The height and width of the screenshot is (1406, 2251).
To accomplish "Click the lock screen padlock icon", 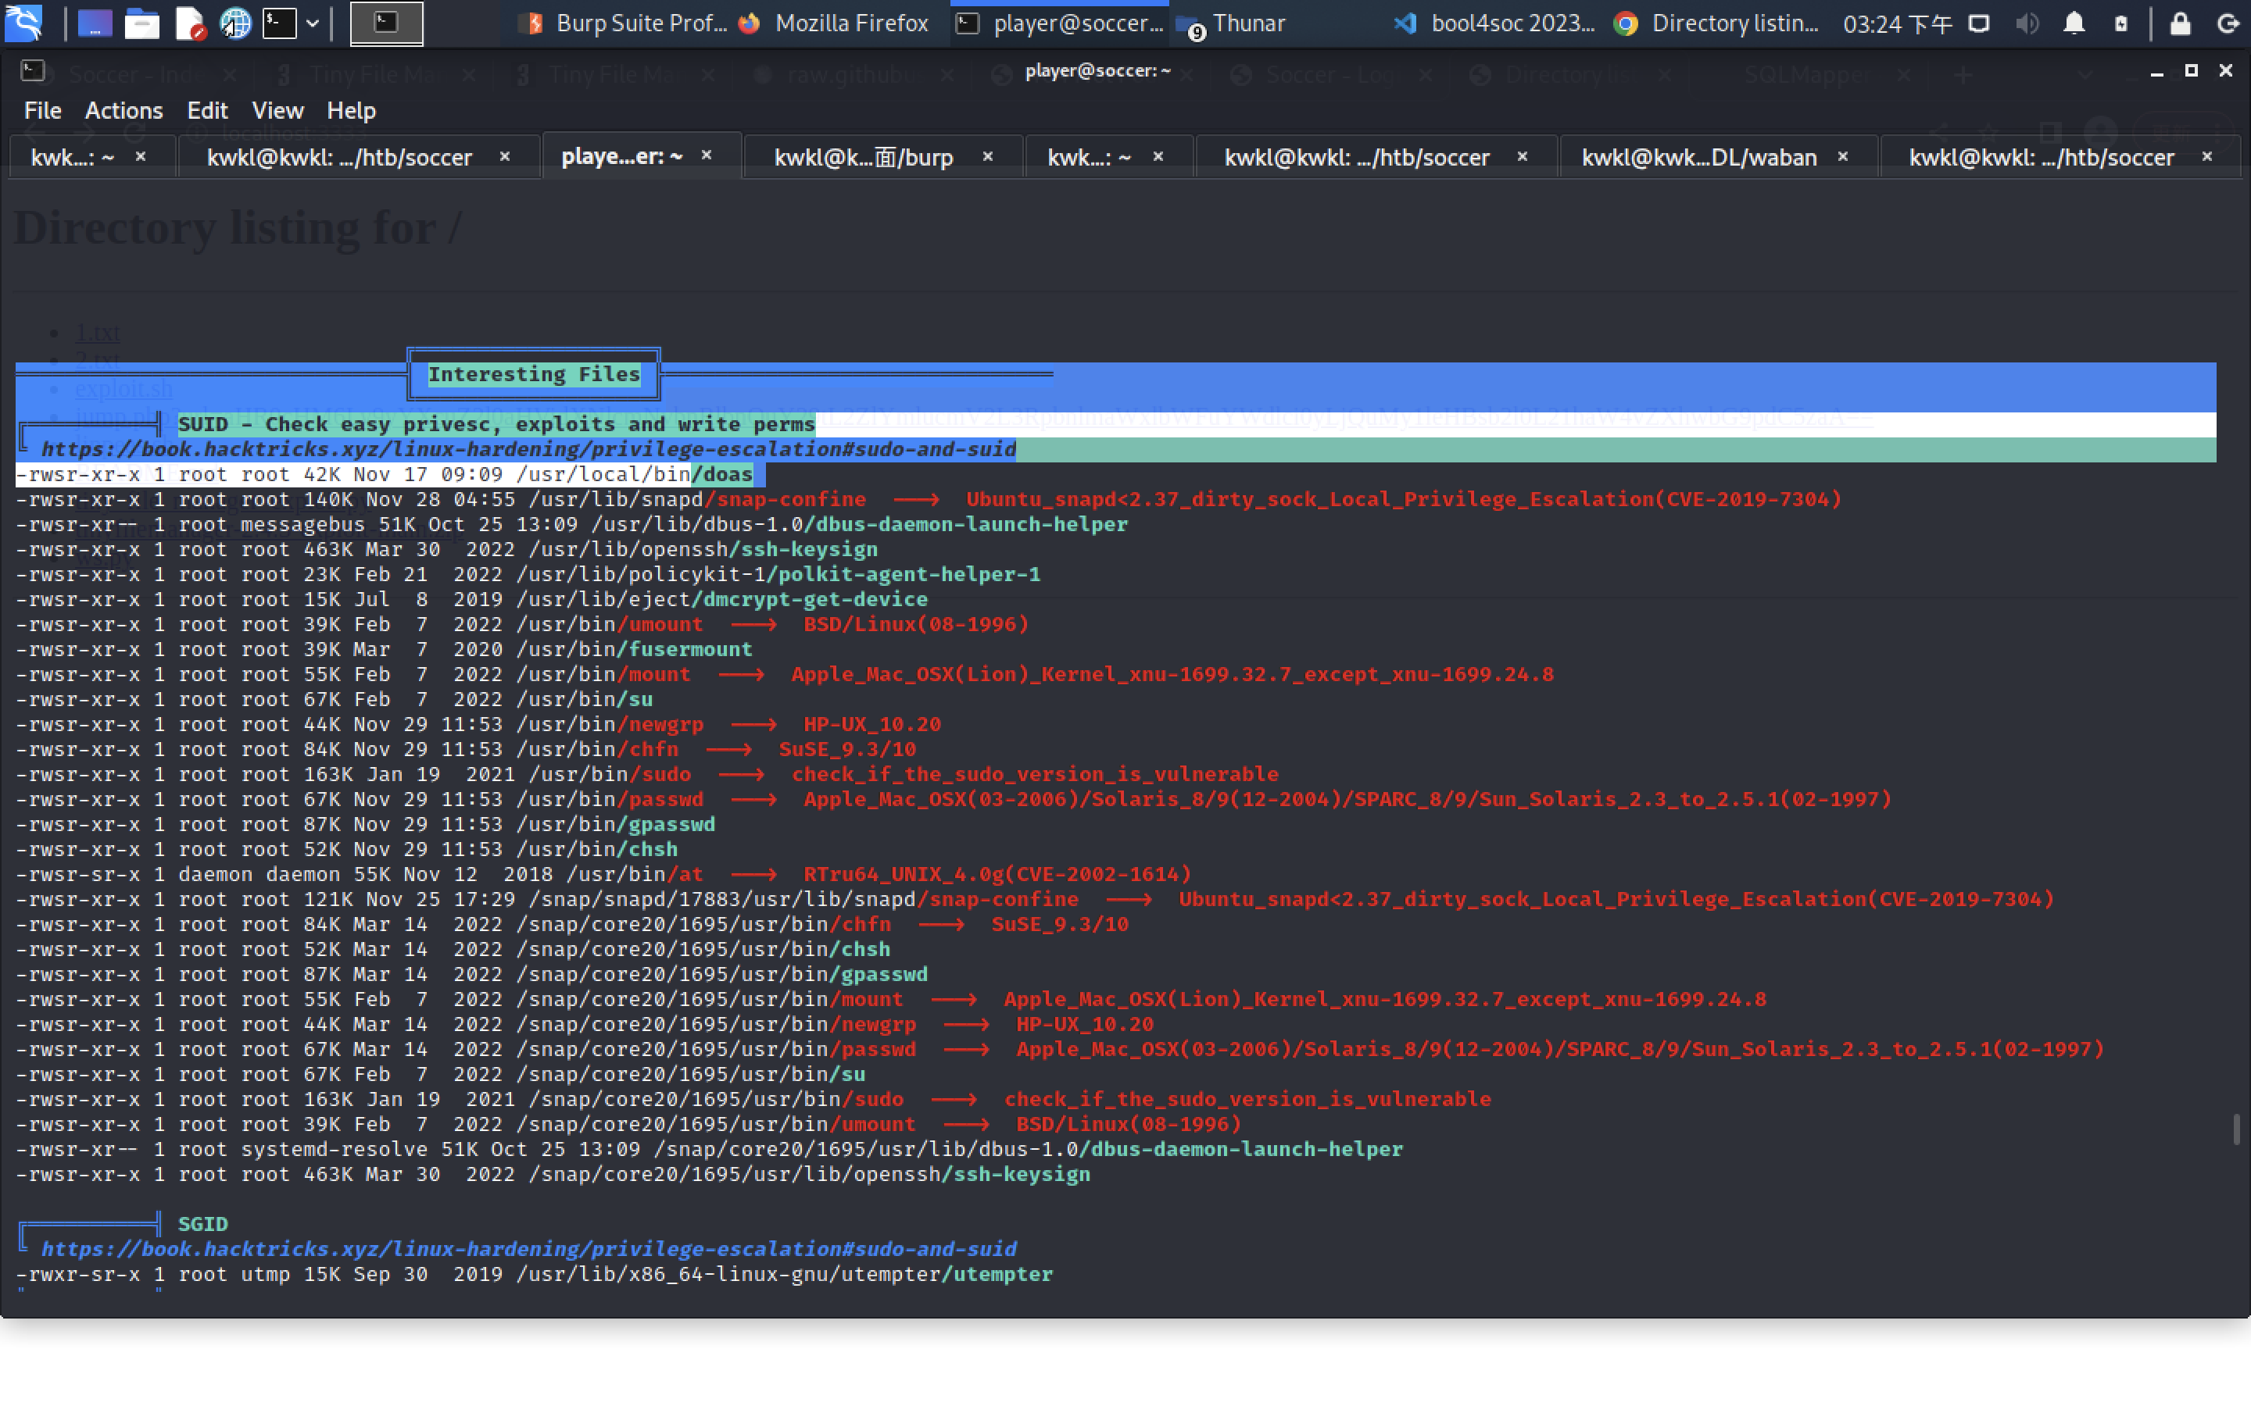I will [2179, 23].
